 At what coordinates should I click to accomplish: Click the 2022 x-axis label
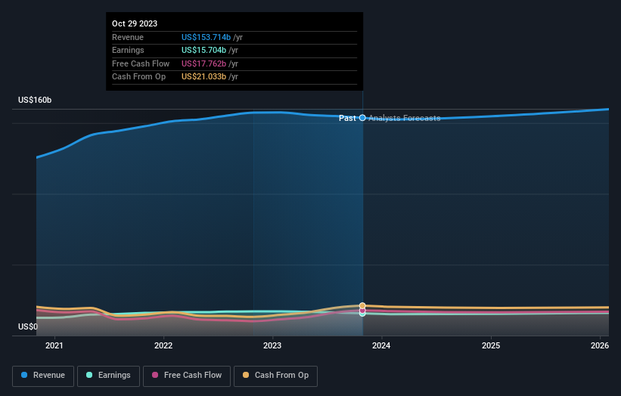click(x=163, y=345)
